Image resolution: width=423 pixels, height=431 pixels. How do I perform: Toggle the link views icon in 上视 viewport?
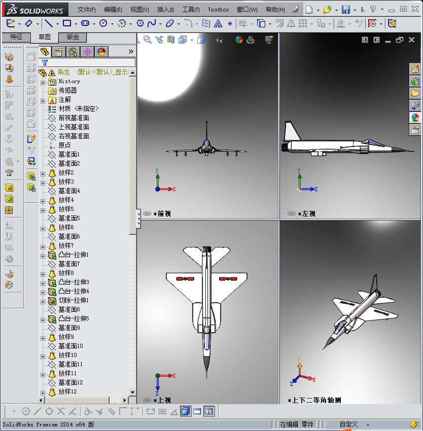click(147, 400)
